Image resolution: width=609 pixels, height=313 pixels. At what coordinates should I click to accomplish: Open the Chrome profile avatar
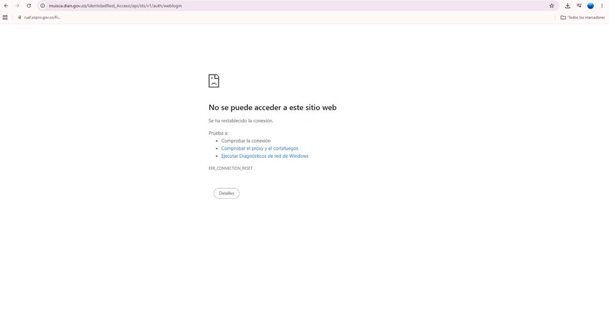[591, 6]
